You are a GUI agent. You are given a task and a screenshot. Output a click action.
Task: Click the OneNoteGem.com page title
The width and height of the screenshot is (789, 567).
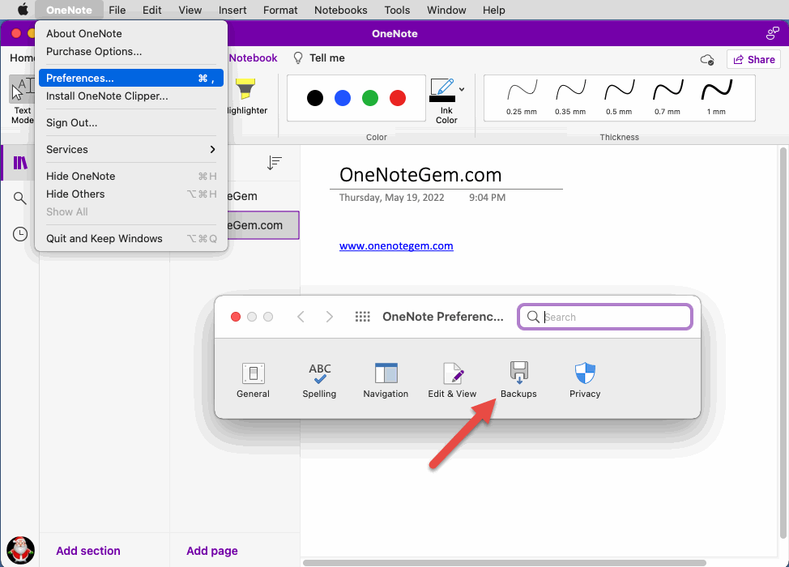pyautogui.click(x=420, y=175)
